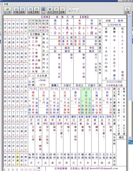Toggle the small blue numbered button

[x=43, y=9]
